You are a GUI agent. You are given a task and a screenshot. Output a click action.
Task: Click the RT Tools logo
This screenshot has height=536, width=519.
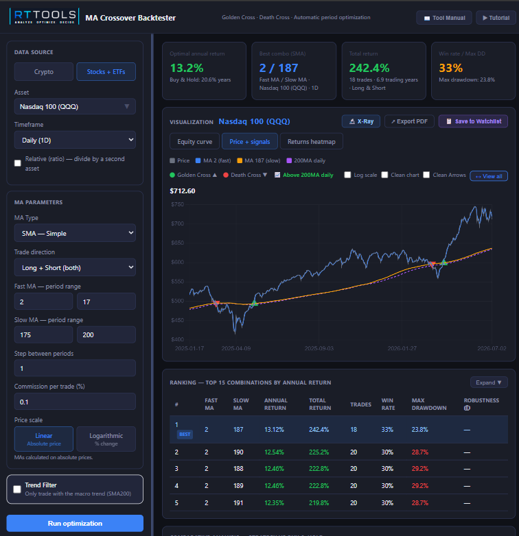click(x=45, y=16)
